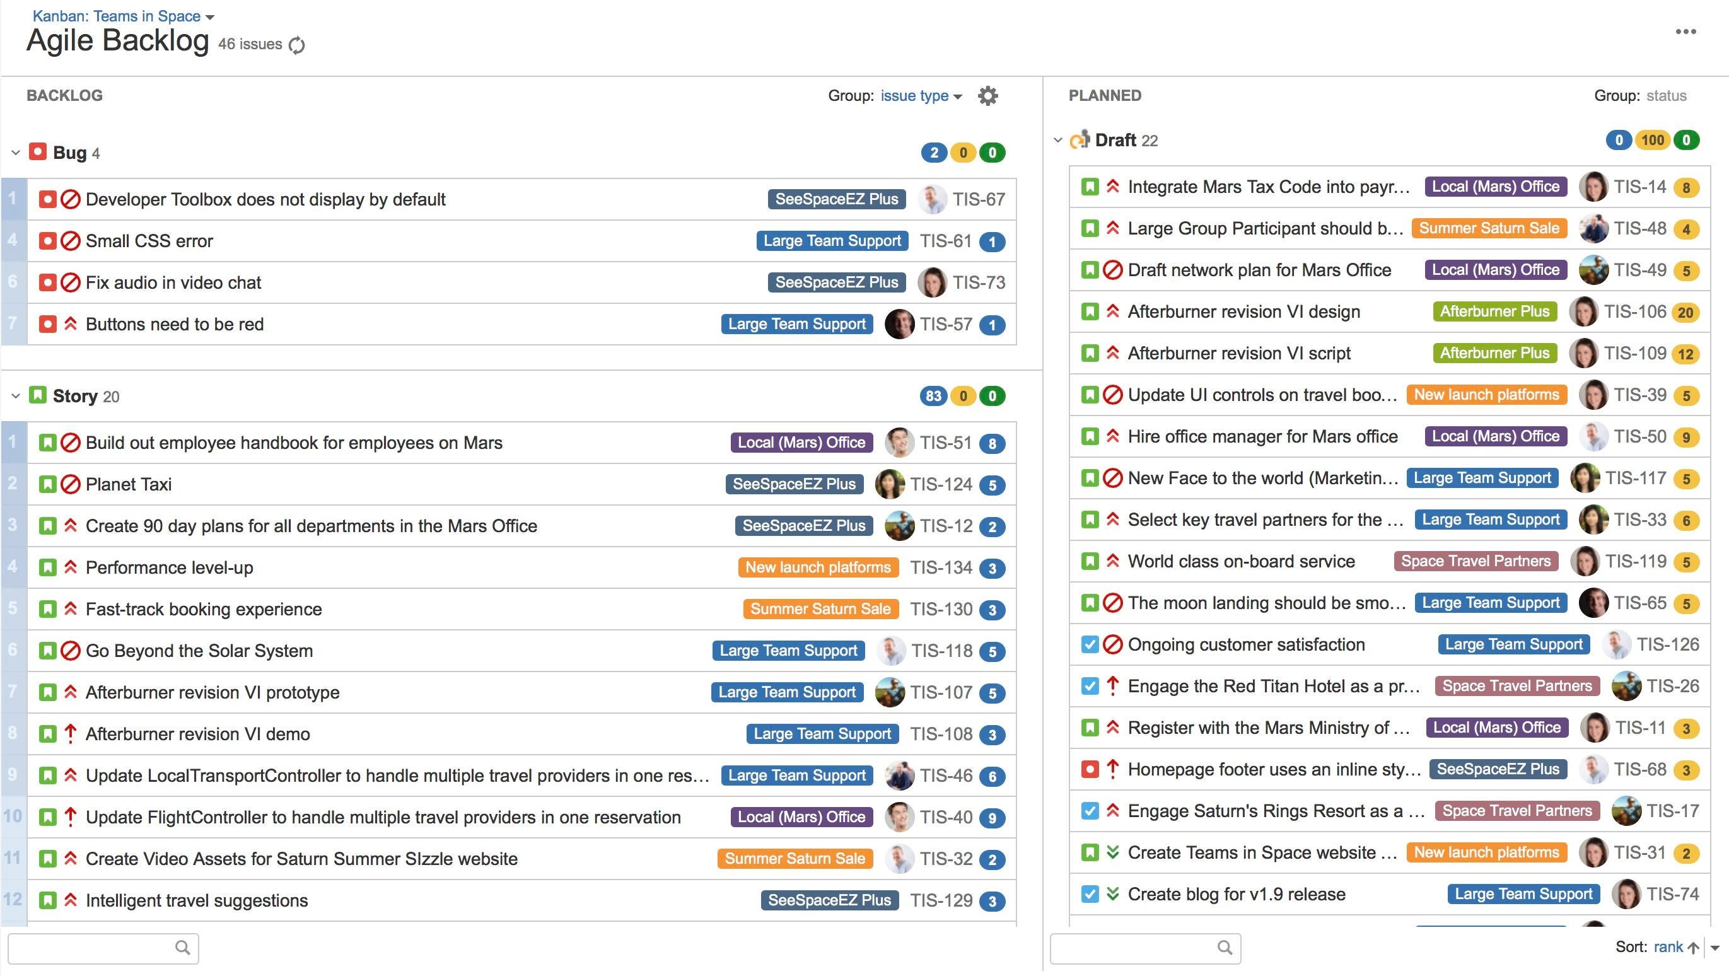Open issue key TIS-57
This screenshot has height=976, width=1729.
pos(946,324)
